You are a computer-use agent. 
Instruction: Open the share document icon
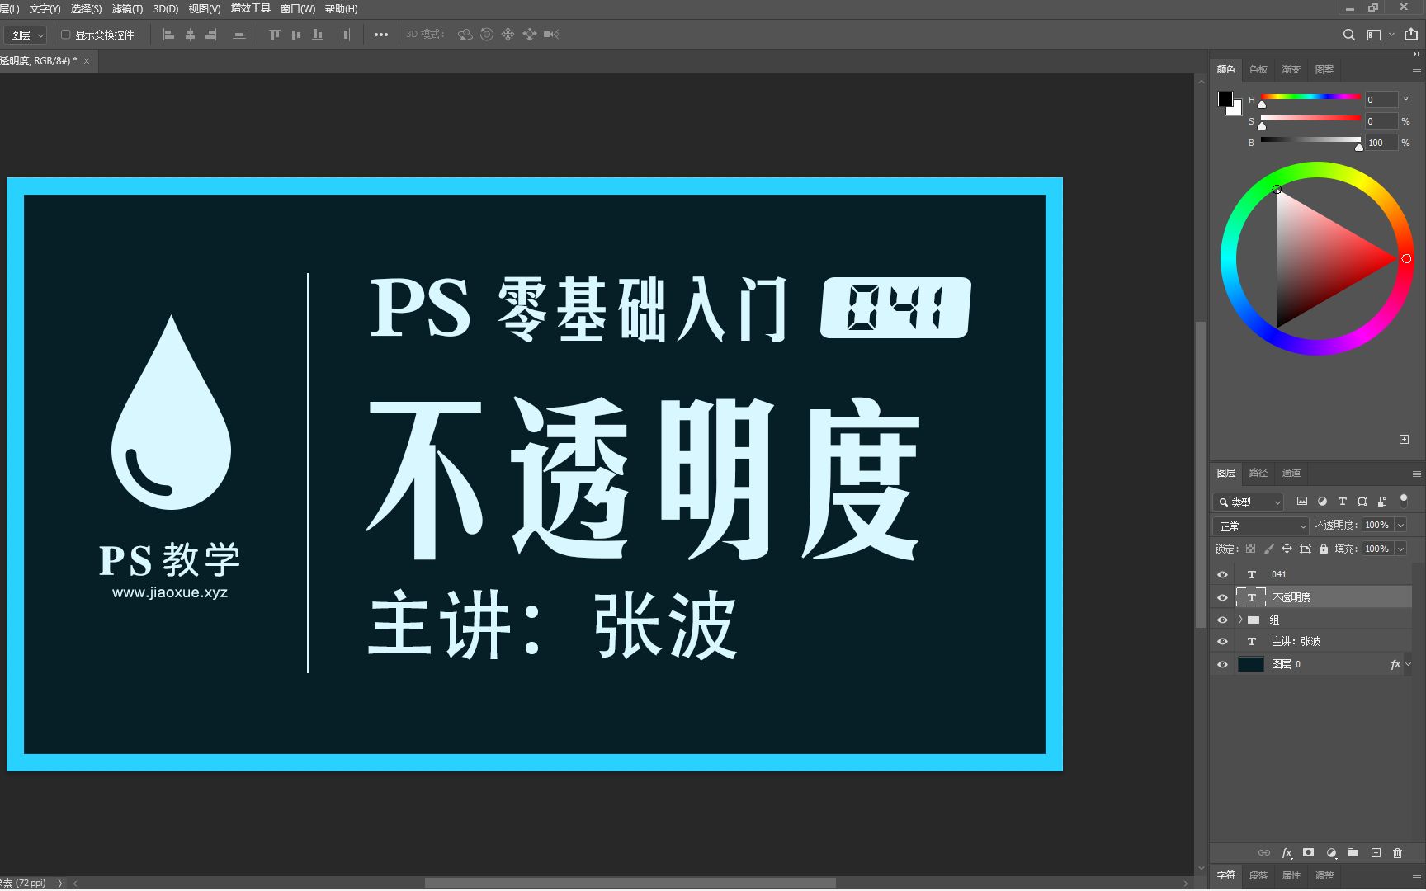point(1411,35)
